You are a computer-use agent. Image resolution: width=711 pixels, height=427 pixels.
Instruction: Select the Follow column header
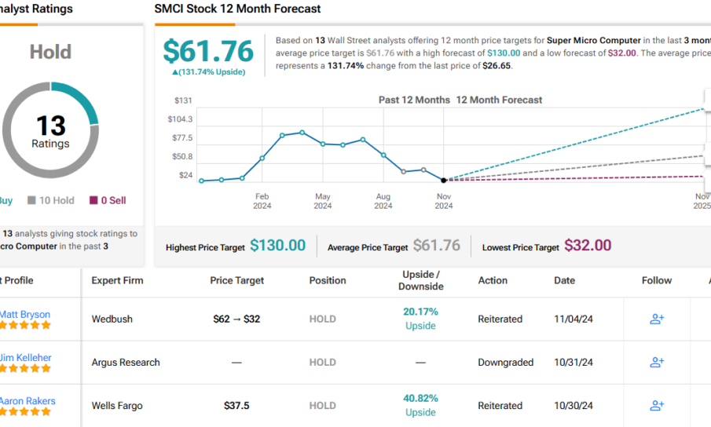pyautogui.click(x=657, y=280)
